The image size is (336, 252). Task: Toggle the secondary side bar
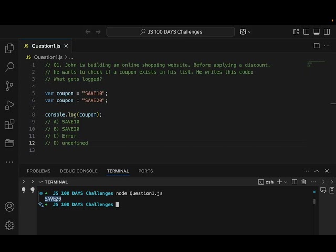(x=327, y=32)
